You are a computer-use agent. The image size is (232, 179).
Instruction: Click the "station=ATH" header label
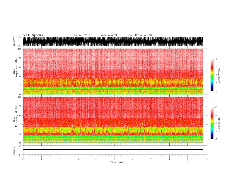[x=109, y=35]
